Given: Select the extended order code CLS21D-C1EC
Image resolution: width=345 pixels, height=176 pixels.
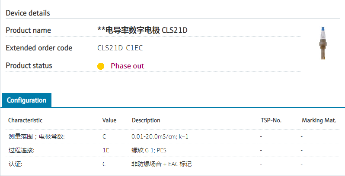Looking at the screenshot, I should pyautogui.click(x=120, y=48).
